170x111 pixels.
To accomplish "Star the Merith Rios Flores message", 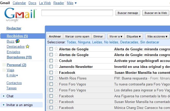I will click(56, 78).
